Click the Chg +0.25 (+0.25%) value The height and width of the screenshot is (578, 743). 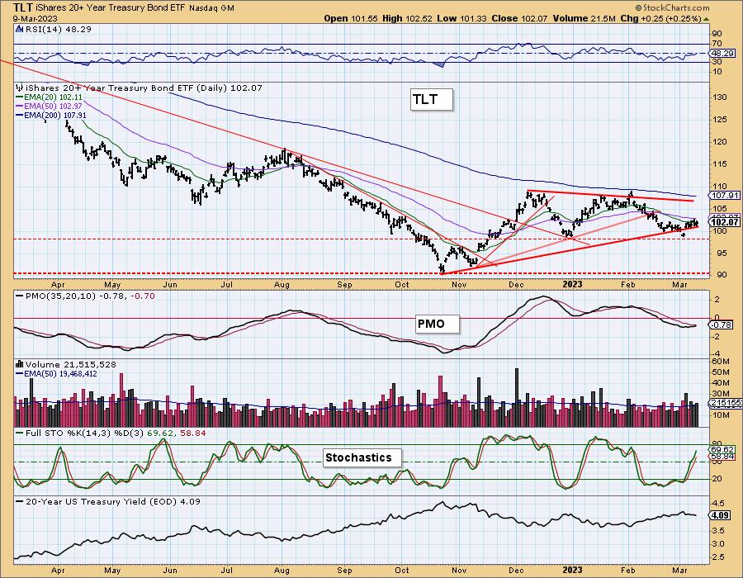[x=660, y=18]
